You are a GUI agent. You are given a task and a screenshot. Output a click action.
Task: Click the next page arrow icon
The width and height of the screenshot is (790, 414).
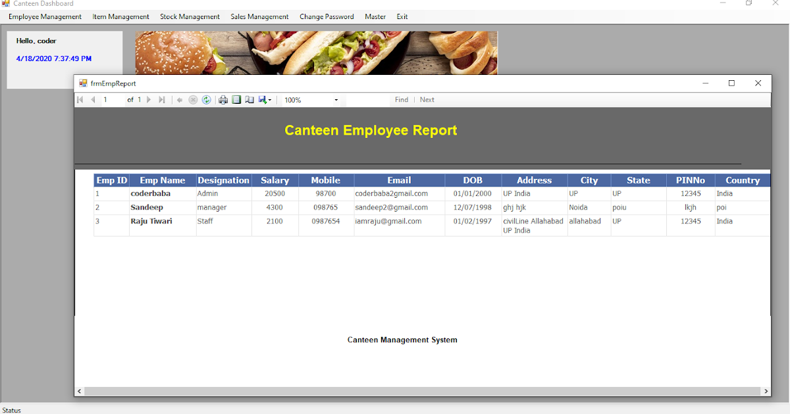click(149, 99)
